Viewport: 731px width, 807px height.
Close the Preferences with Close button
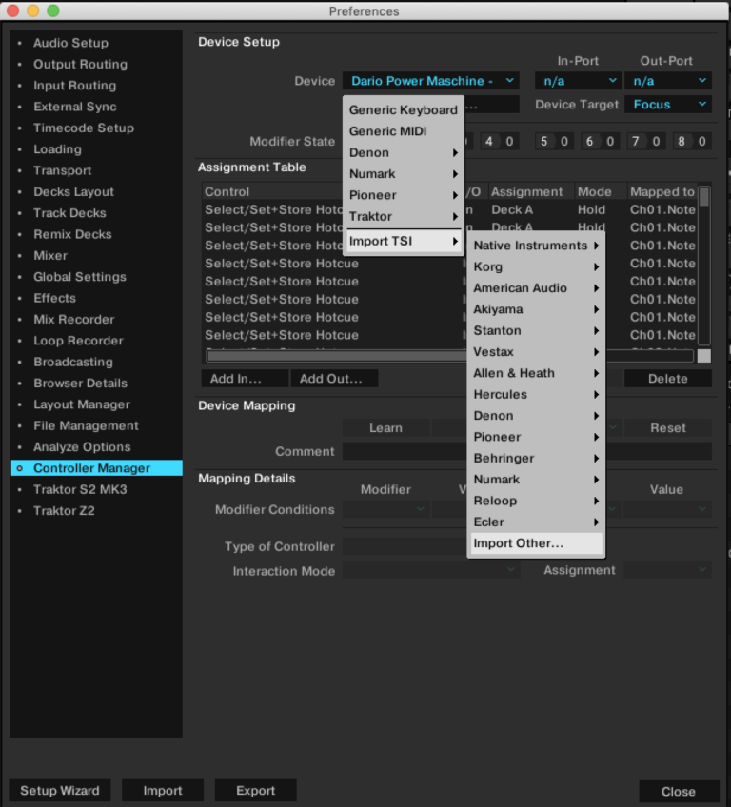pyautogui.click(x=679, y=792)
